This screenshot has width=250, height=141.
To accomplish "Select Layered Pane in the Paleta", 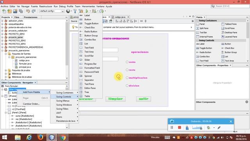I will point(229,37).
